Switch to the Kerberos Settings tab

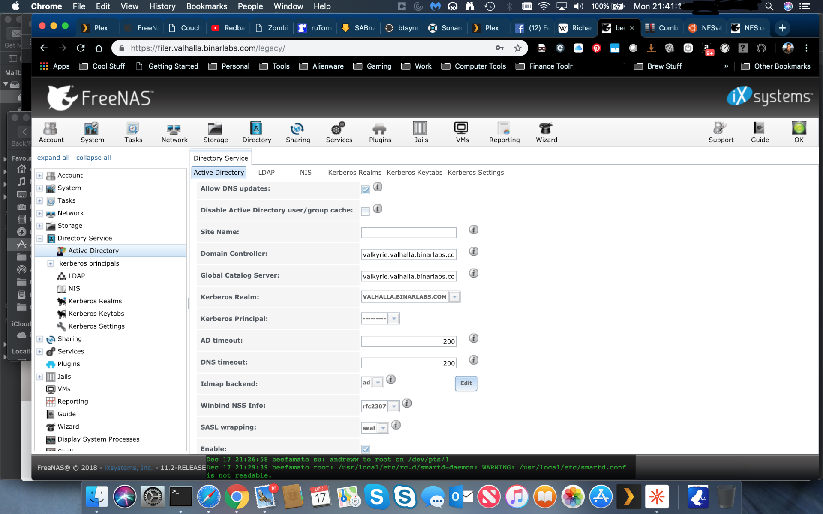(x=476, y=173)
